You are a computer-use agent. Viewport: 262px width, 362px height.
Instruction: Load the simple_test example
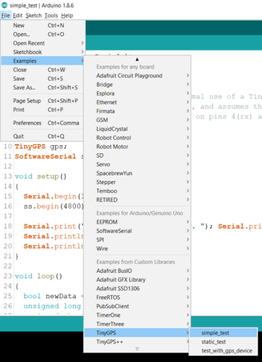coord(223,333)
